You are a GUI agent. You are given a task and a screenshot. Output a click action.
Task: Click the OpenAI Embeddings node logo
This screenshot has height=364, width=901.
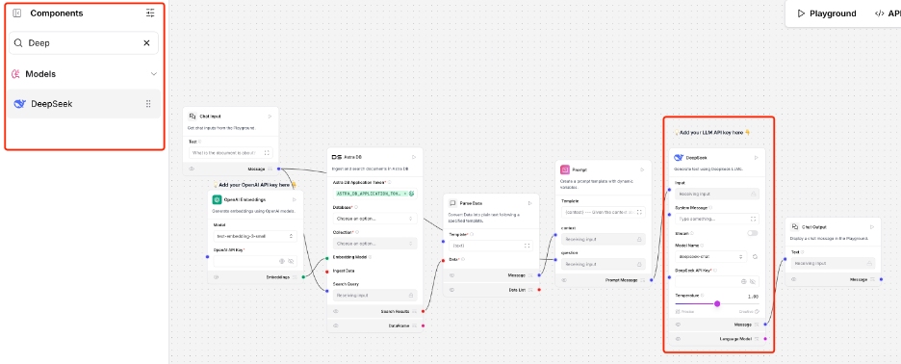(x=217, y=199)
